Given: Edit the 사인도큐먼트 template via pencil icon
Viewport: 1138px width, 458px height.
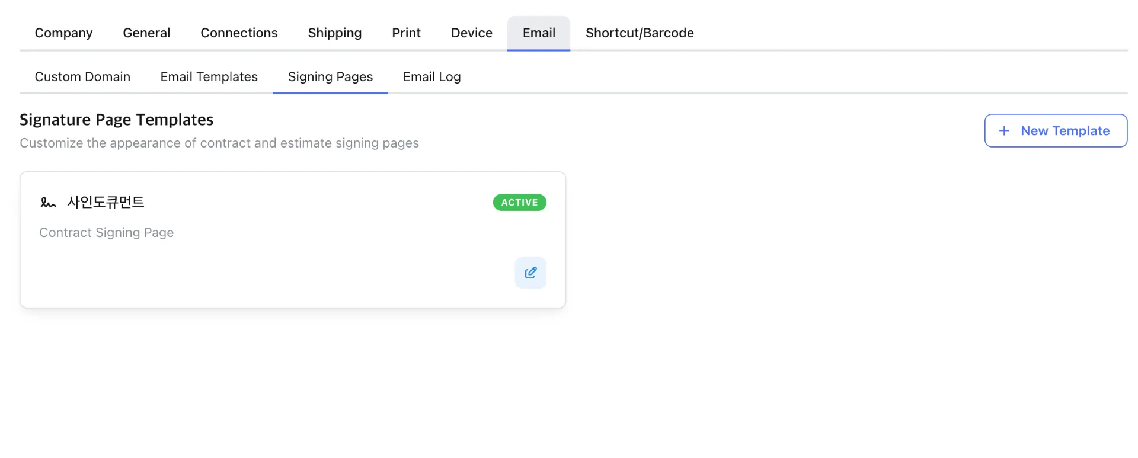Looking at the screenshot, I should pos(530,273).
